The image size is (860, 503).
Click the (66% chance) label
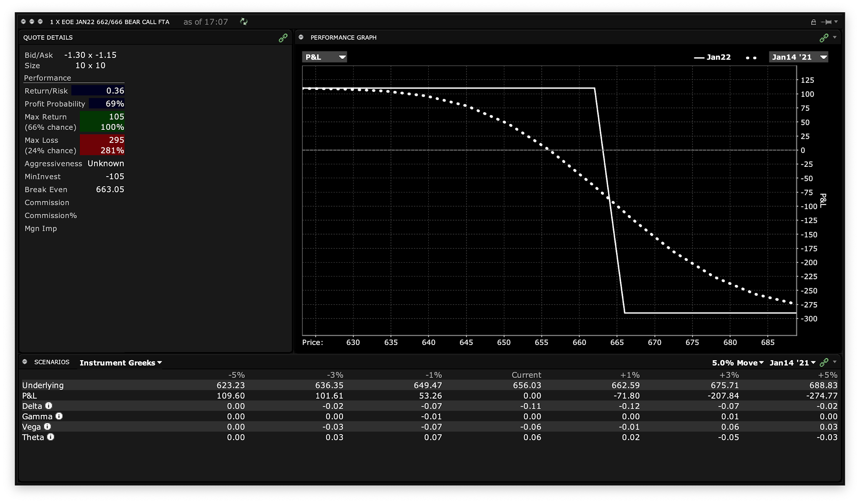point(50,127)
